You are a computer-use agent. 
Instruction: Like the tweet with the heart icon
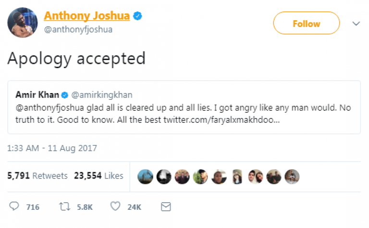point(115,206)
